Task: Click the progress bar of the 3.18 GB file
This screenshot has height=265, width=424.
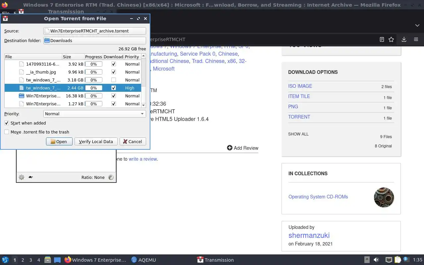Action: [94, 80]
